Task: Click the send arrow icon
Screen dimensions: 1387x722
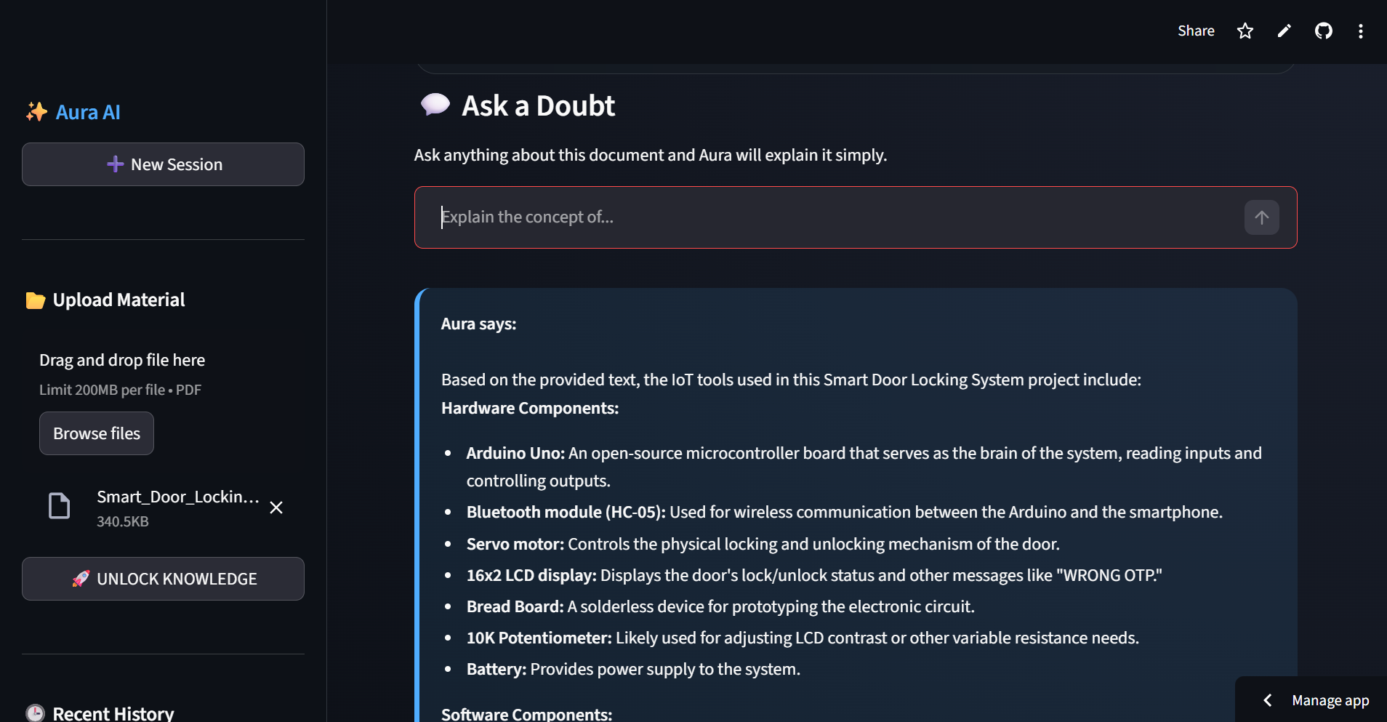Action: tap(1261, 217)
